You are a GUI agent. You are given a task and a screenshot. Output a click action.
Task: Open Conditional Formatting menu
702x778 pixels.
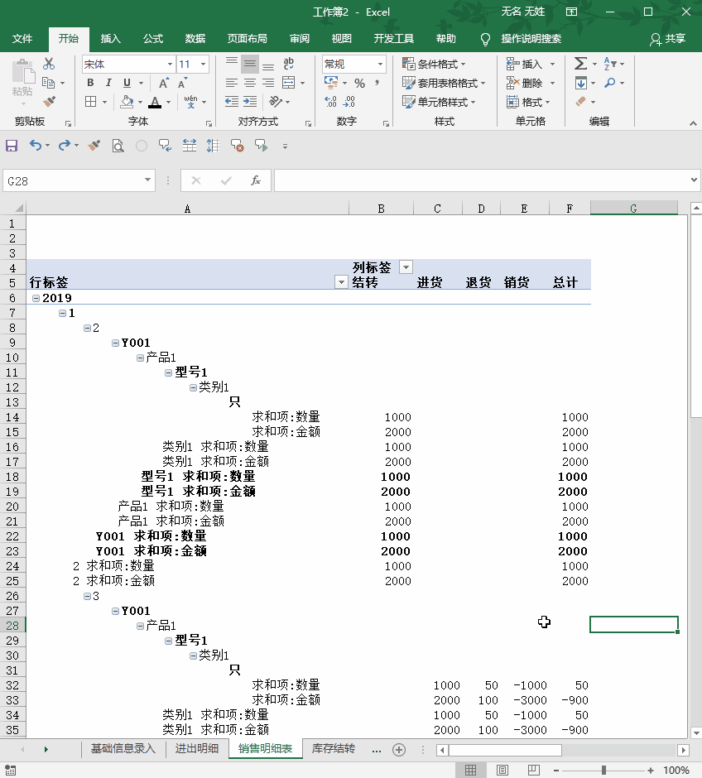434,64
